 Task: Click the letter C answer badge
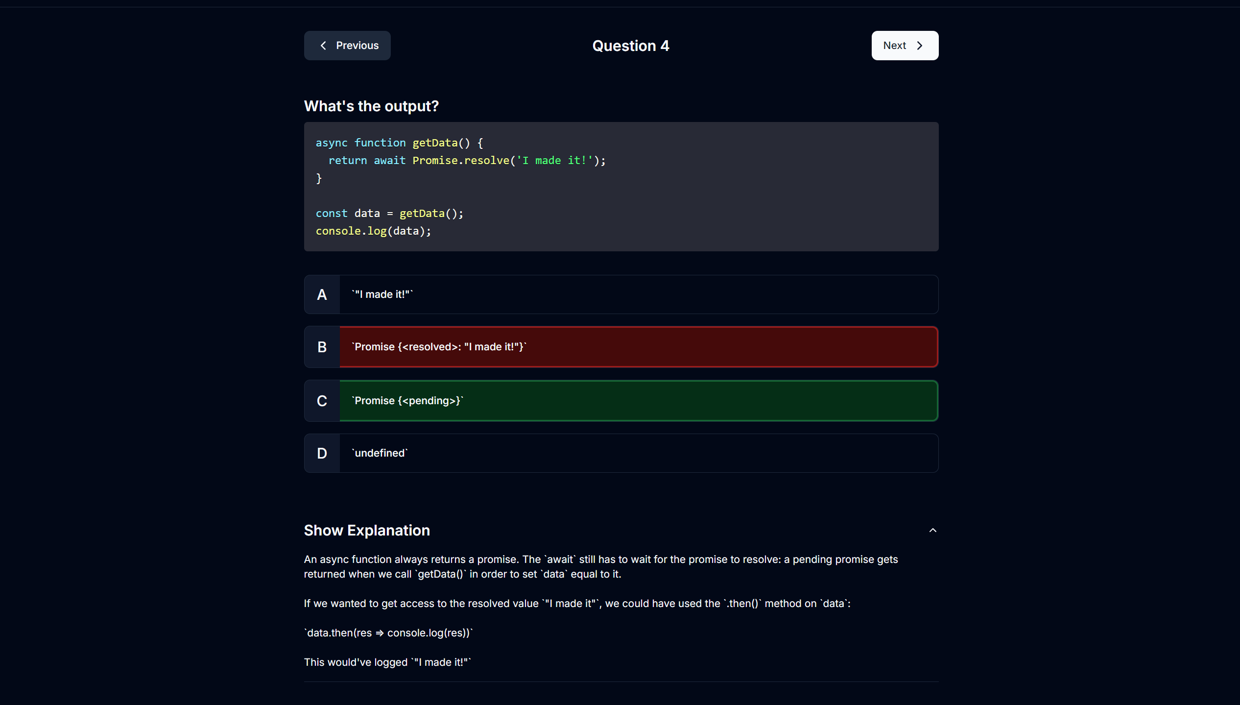[x=322, y=401]
